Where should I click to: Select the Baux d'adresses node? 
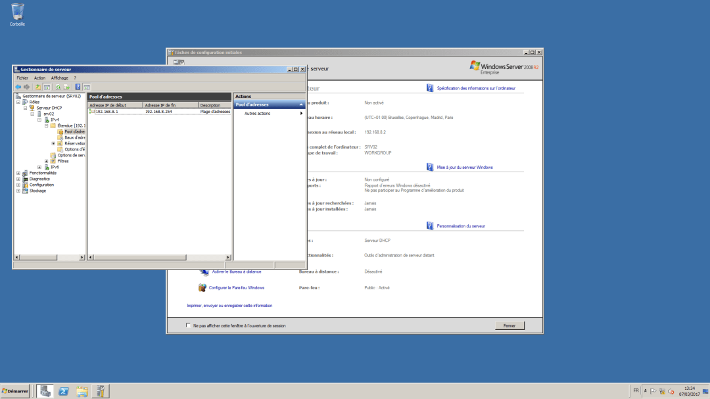tap(72, 137)
